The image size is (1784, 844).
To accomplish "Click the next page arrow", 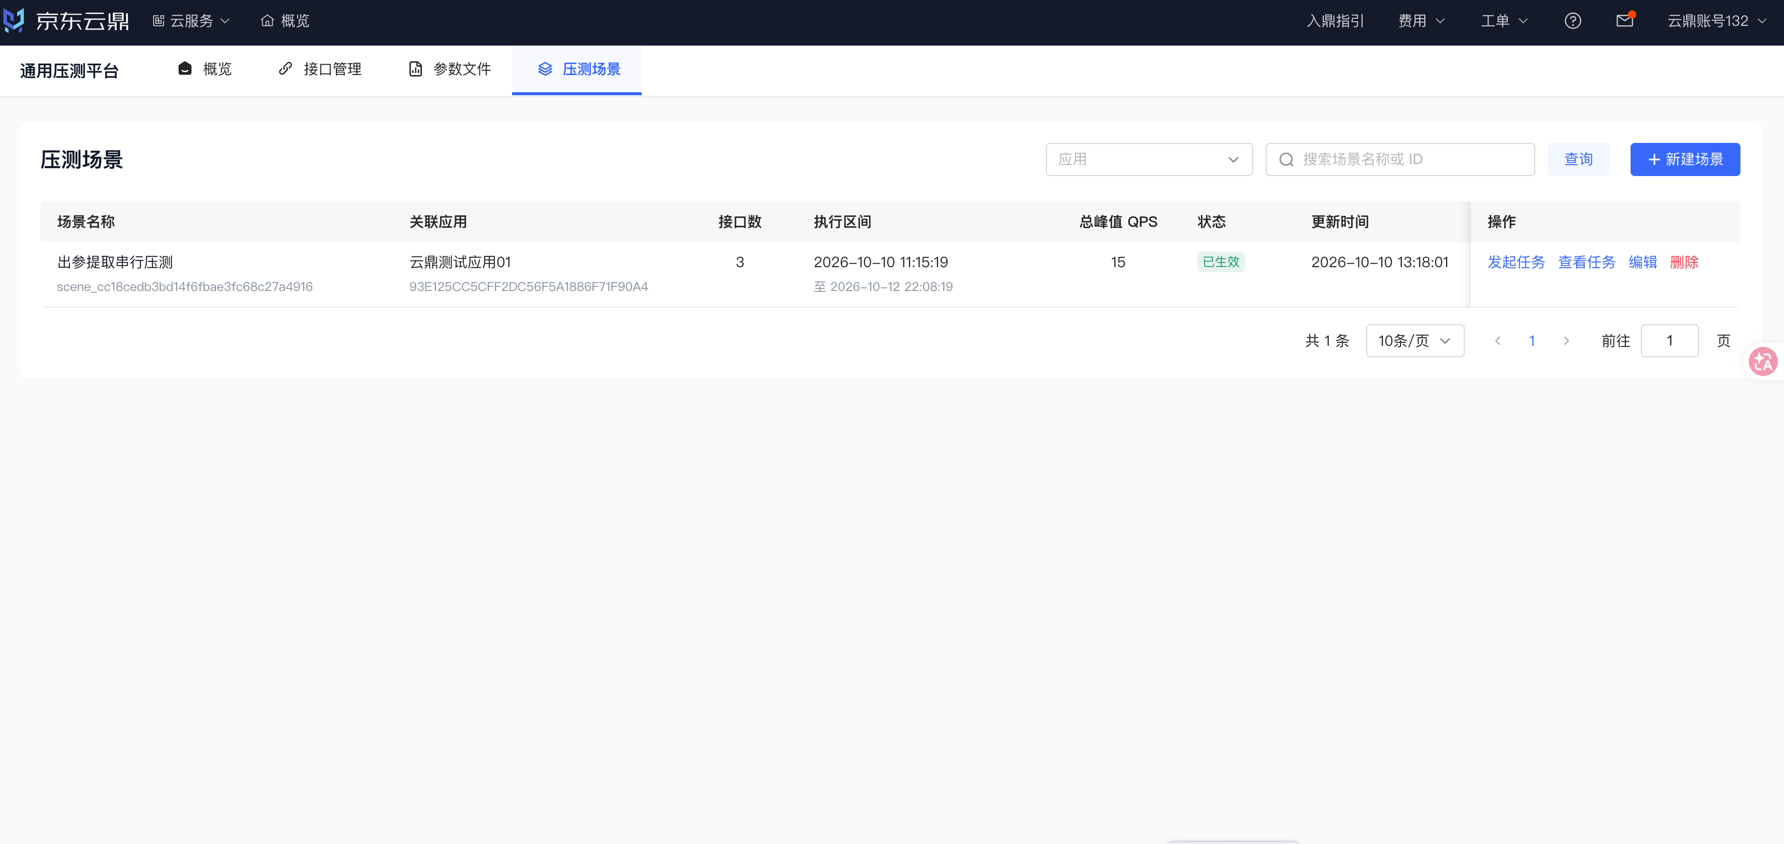I will [x=1566, y=341].
